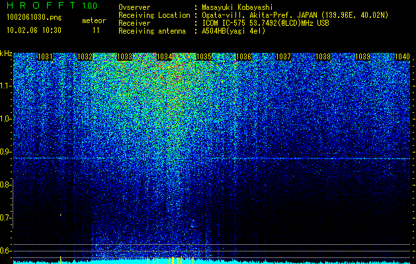Click the 1031 time marker
The image size is (416, 264).
tap(45, 57)
